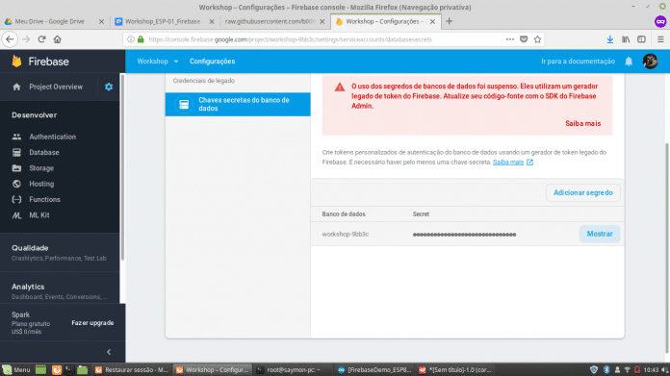Open Hosting section in sidebar
This screenshot has width=670, height=376.
[x=41, y=184]
